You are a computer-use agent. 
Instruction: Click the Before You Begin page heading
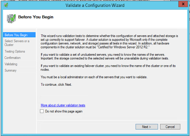click(x=36, y=17)
